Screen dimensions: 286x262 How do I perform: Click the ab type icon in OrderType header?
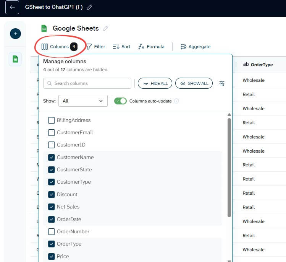(246, 64)
